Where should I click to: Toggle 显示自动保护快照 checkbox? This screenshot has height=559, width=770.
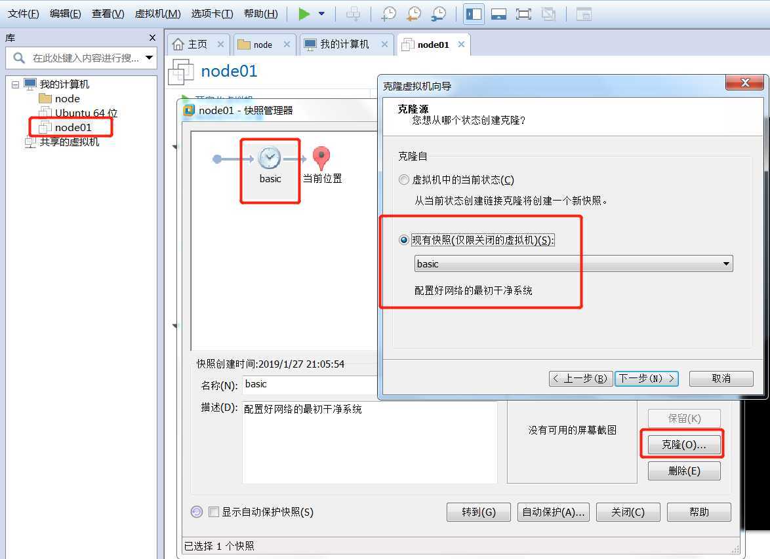point(214,512)
